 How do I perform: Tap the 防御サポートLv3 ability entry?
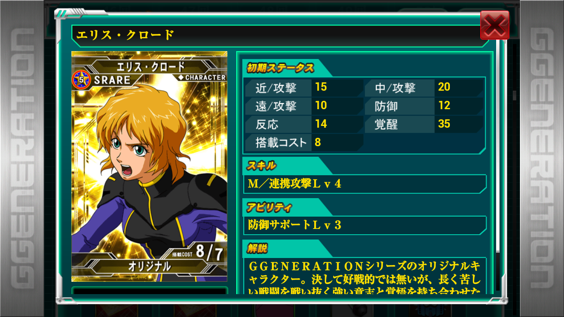(x=364, y=225)
